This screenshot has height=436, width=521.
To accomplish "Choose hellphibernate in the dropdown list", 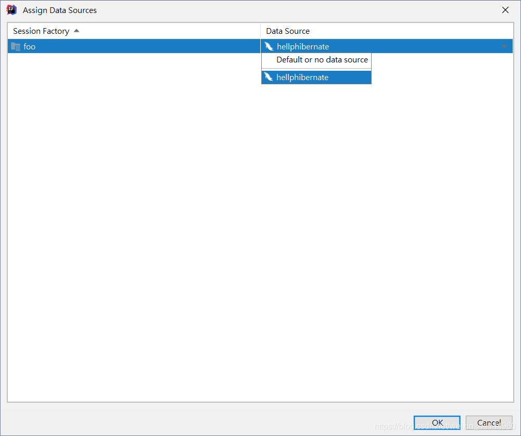I will click(316, 77).
